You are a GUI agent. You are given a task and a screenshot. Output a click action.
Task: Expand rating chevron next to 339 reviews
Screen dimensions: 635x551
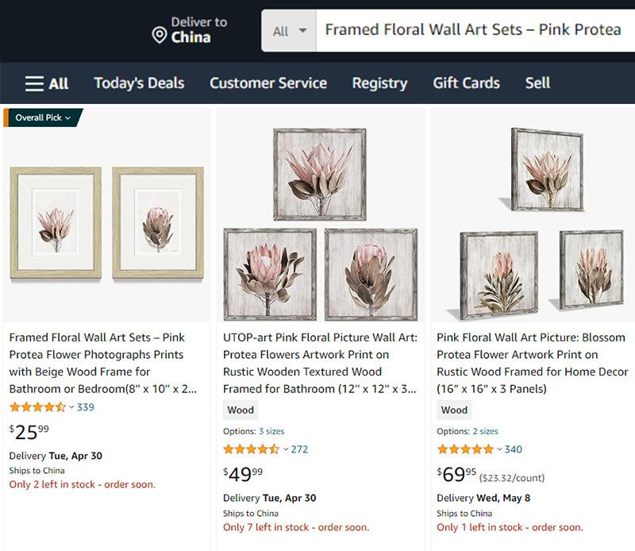tap(71, 407)
